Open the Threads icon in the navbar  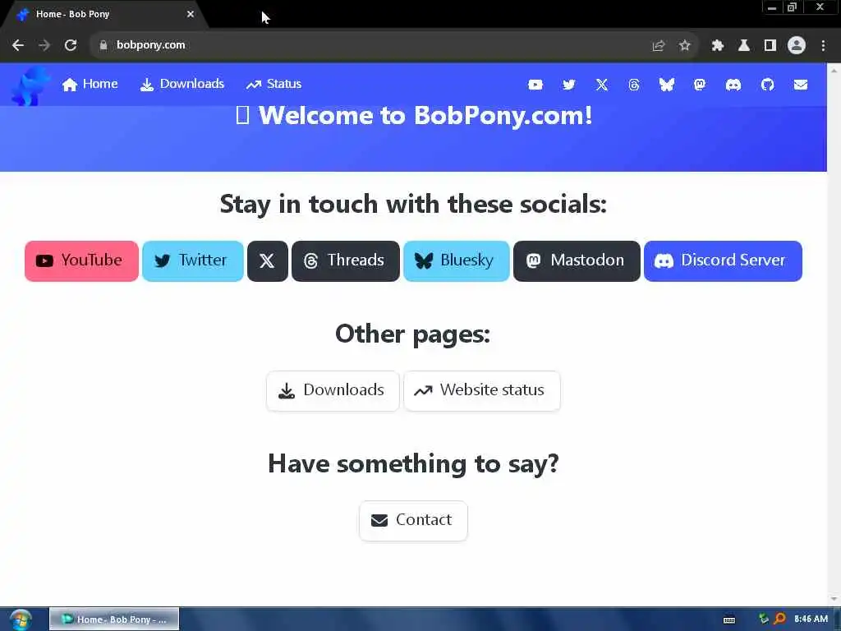(634, 85)
